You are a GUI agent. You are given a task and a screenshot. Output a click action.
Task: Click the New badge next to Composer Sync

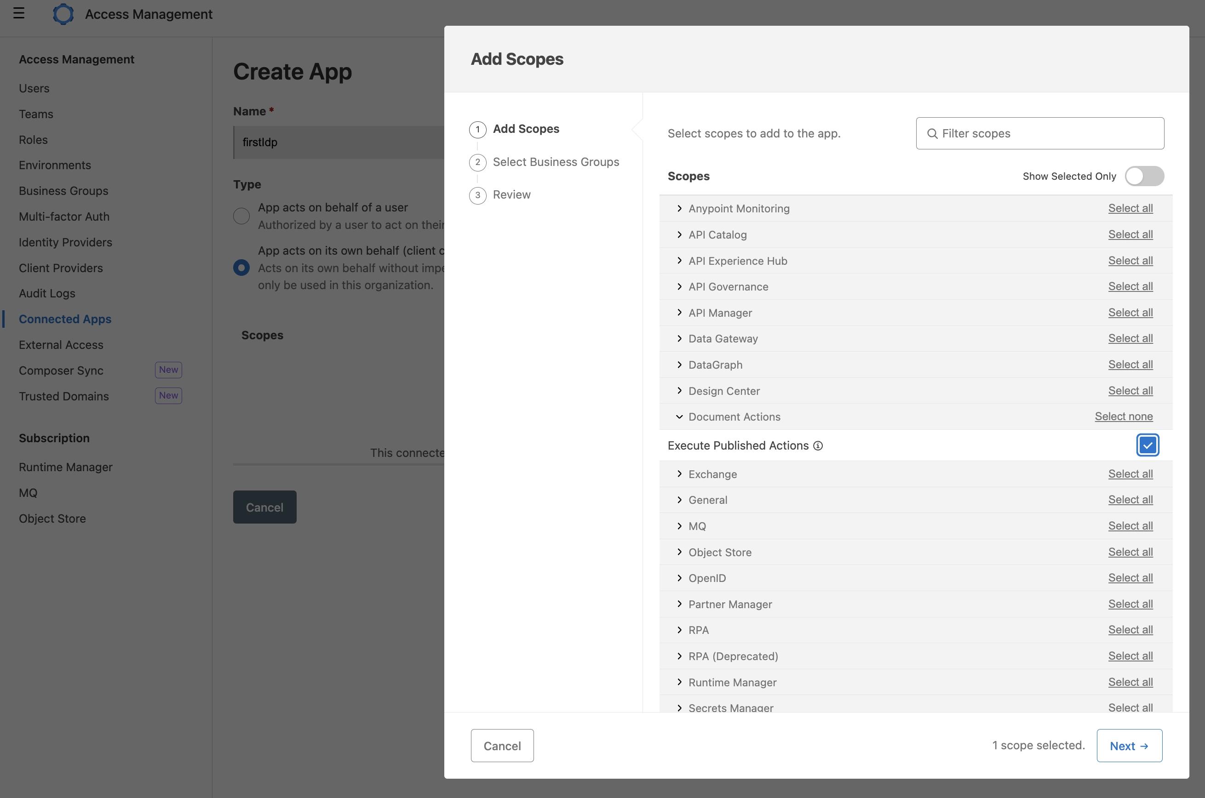[168, 370]
